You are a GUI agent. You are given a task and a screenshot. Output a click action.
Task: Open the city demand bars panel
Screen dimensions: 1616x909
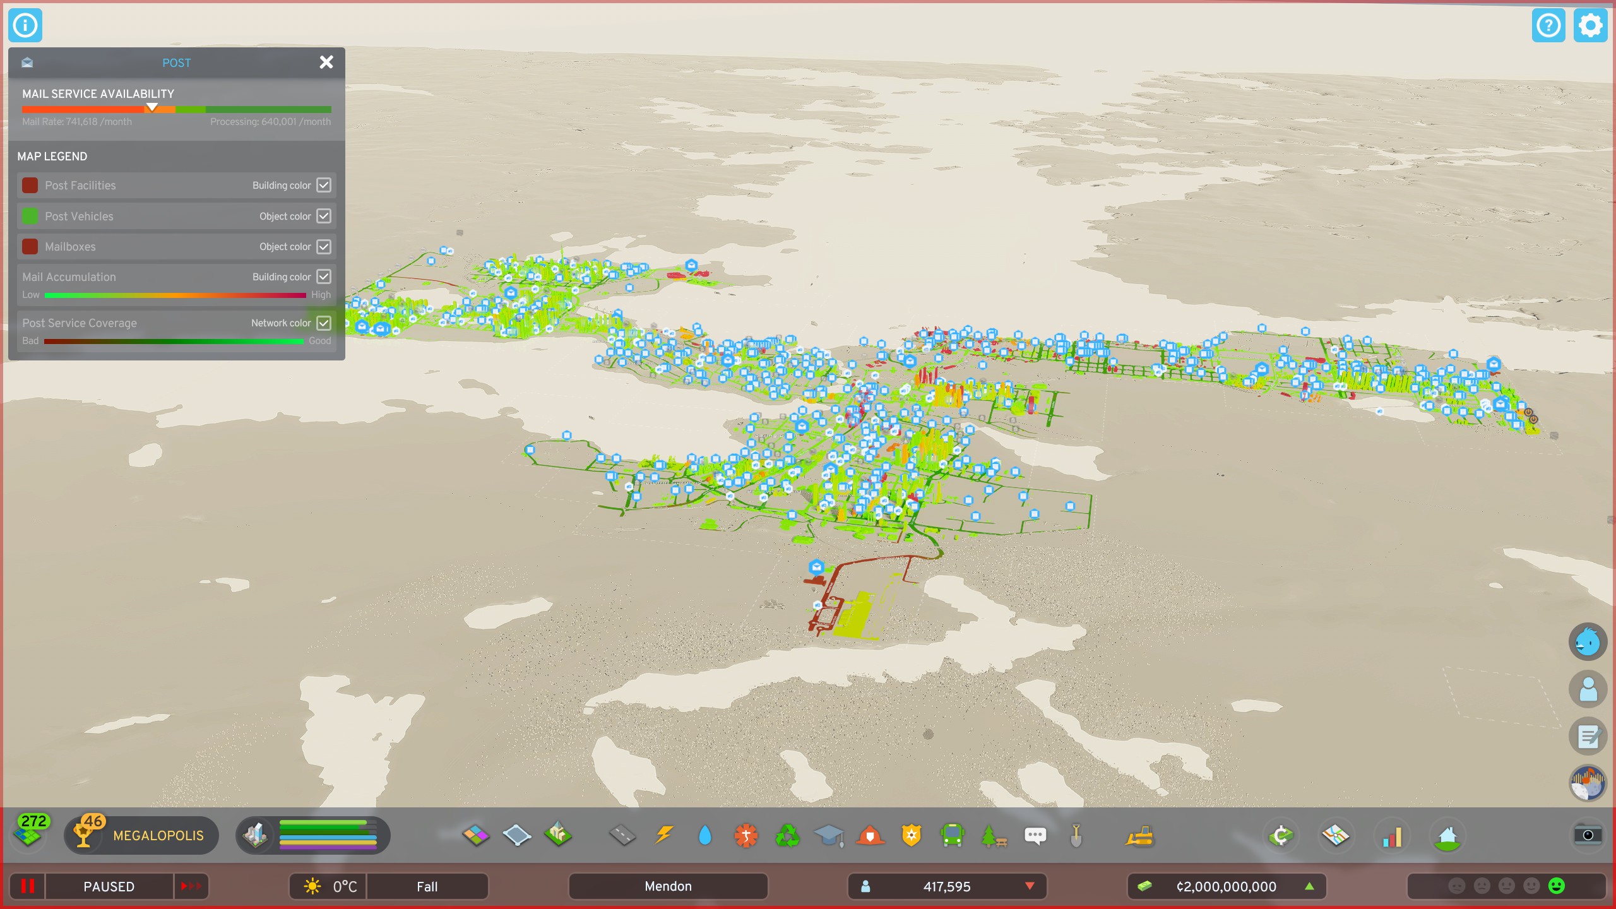click(327, 835)
